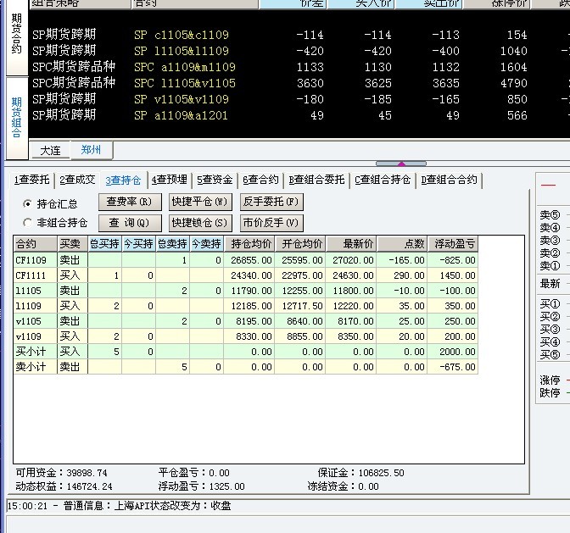This screenshot has height=533, width=570.
Task: Click the 查费率(R) button
Action: (130, 202)
